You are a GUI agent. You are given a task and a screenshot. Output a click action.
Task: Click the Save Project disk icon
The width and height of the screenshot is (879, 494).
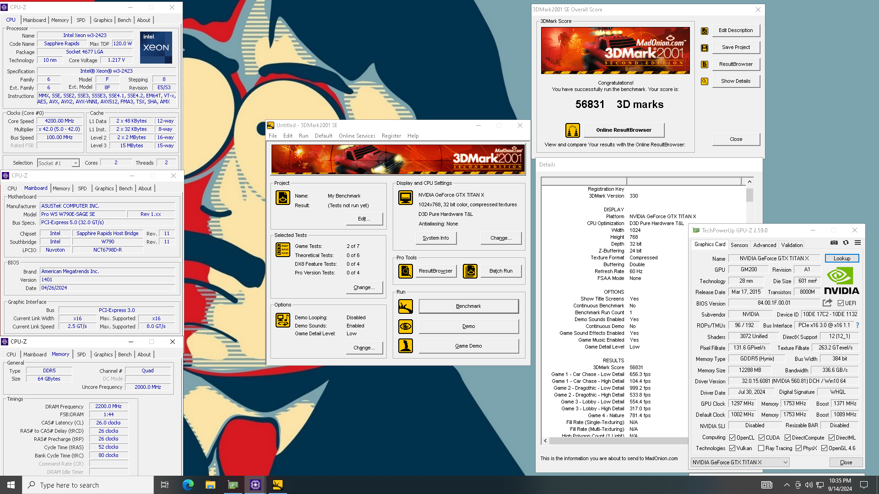tap(705, 48)
